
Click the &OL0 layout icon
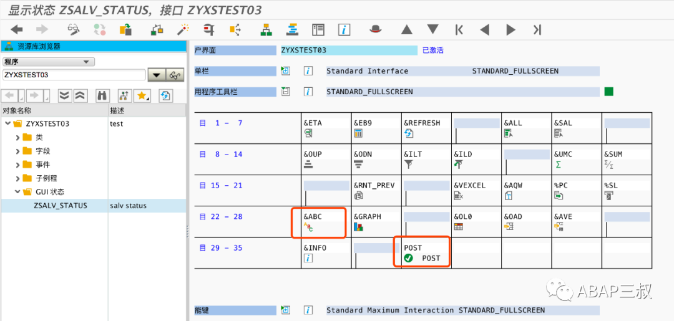coord(458,228)
